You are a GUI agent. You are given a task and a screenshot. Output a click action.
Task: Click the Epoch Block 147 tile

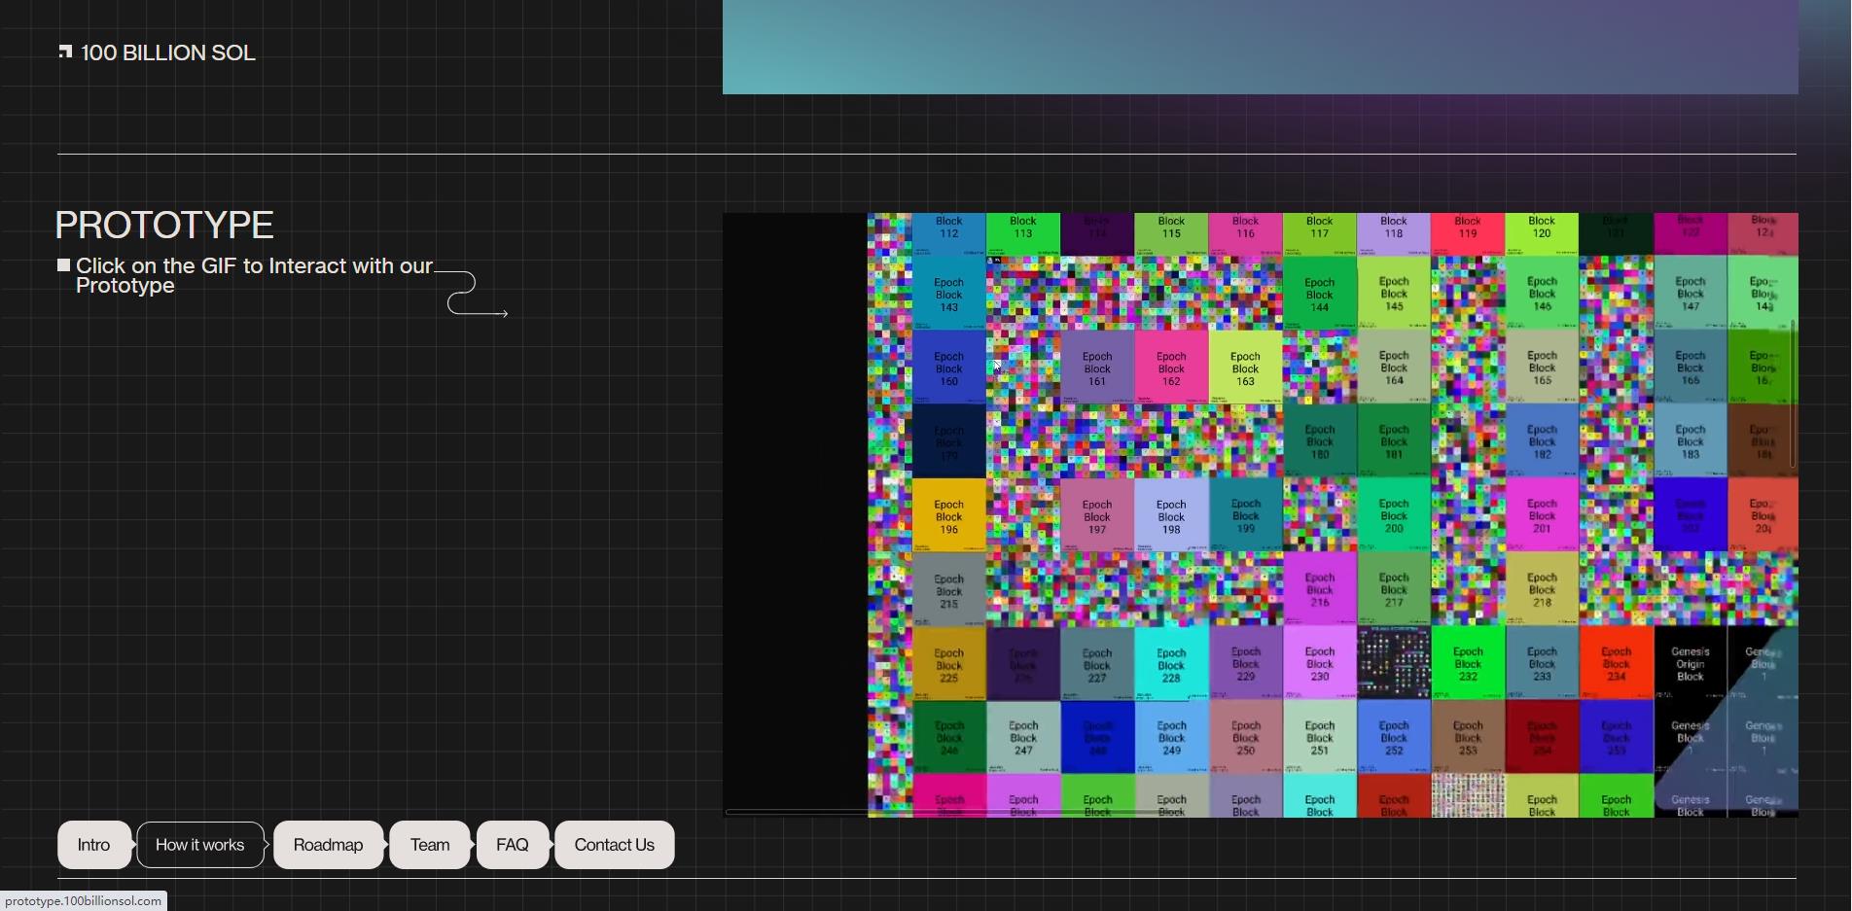pyautogui.click(x=1691, y=294)
